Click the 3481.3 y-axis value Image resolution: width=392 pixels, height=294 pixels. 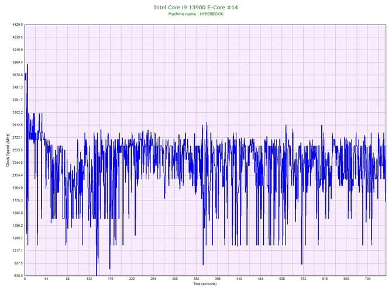click(18, 88)
